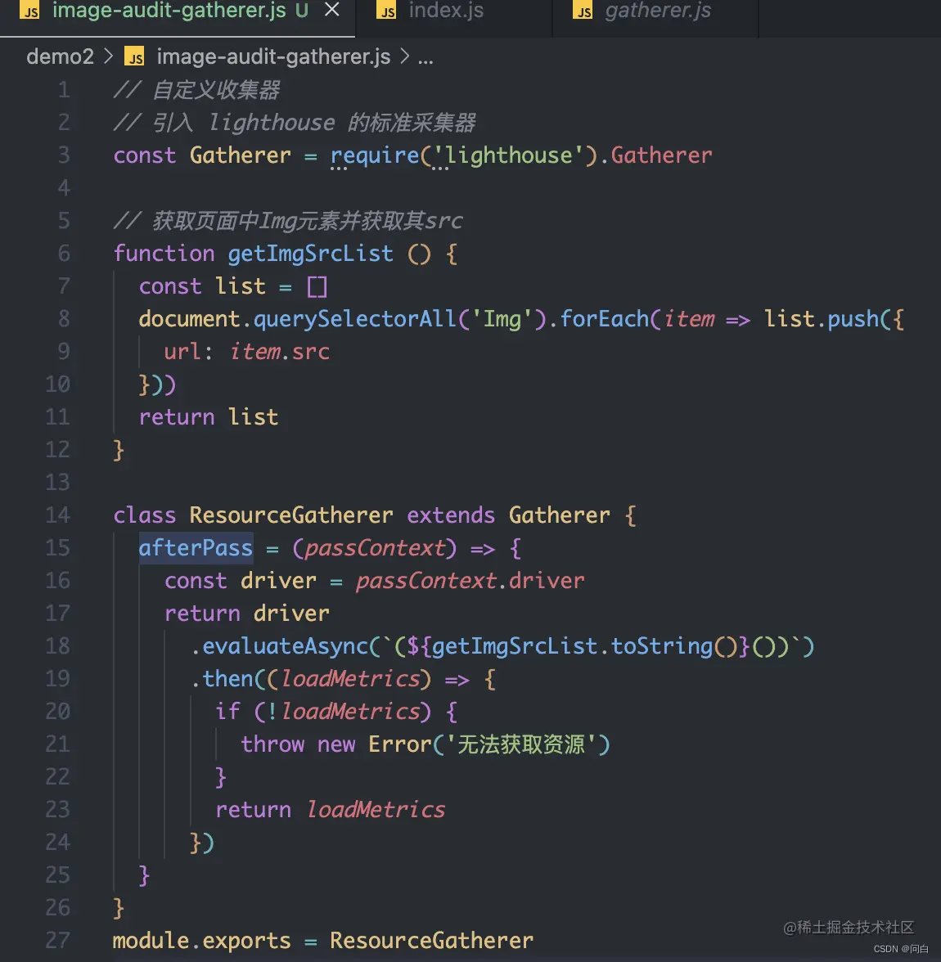Open demo2 folder in breadcrumb
The image size is (941, 962).
(x=60, y=56)
